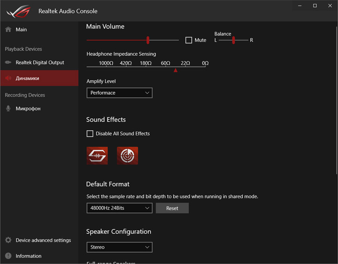Viewport: 338px width, 264px height.
Task: Open the Sonic Radar target icon
Action: [x=127, y=156]
